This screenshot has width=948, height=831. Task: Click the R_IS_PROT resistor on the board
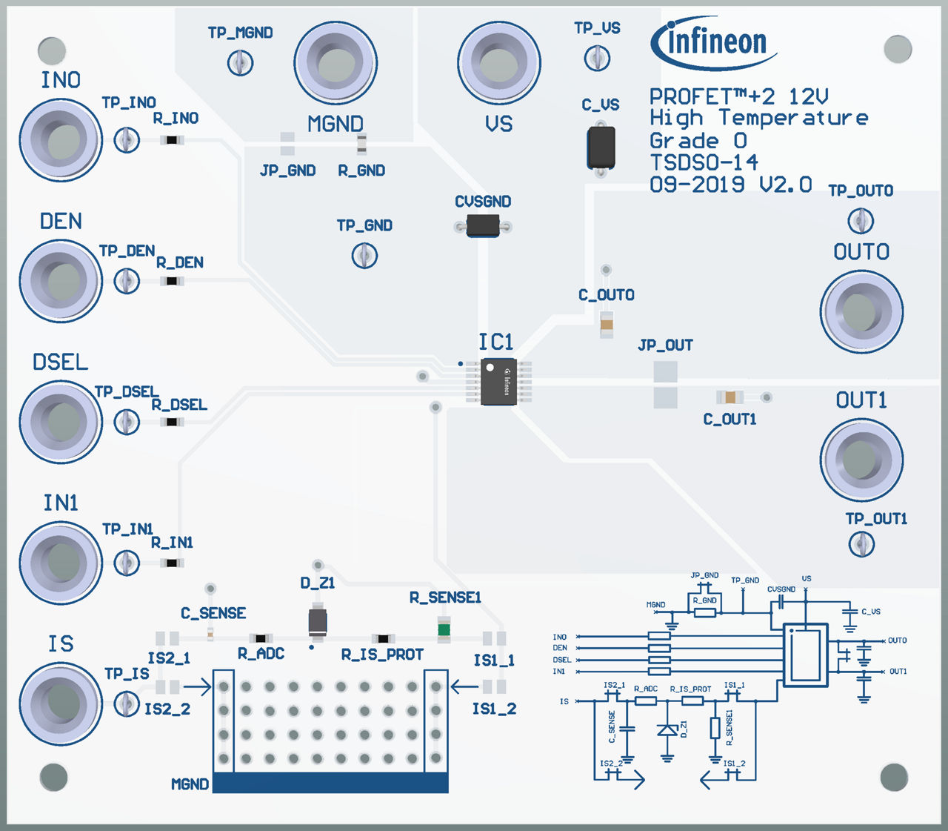(383, 638)
